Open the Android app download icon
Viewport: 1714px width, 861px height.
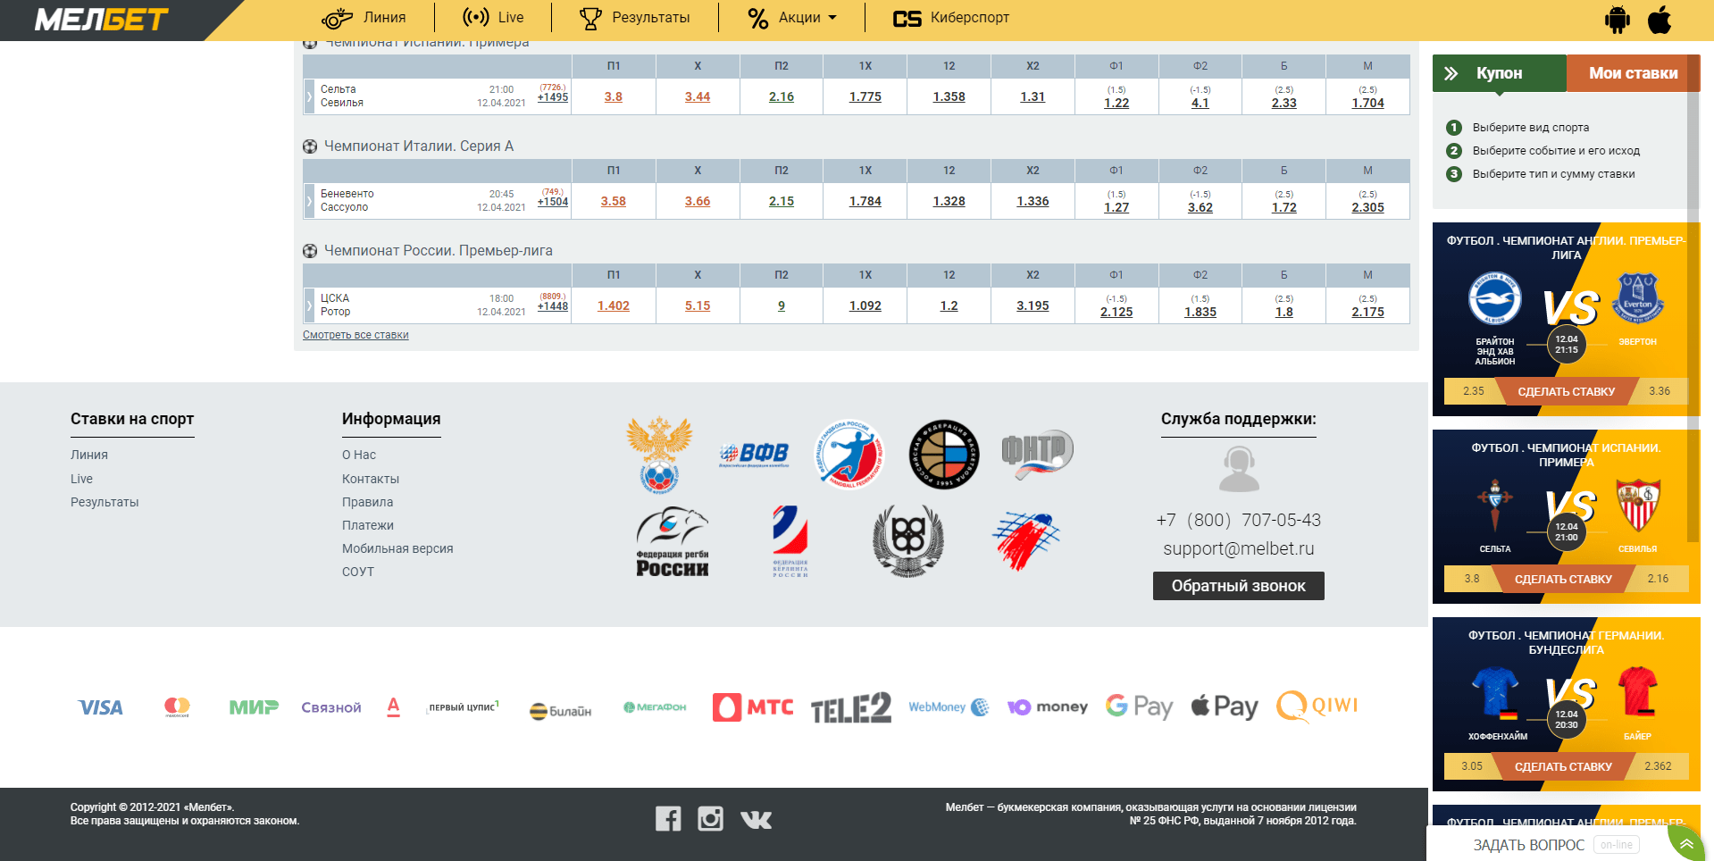[1617, 19]
